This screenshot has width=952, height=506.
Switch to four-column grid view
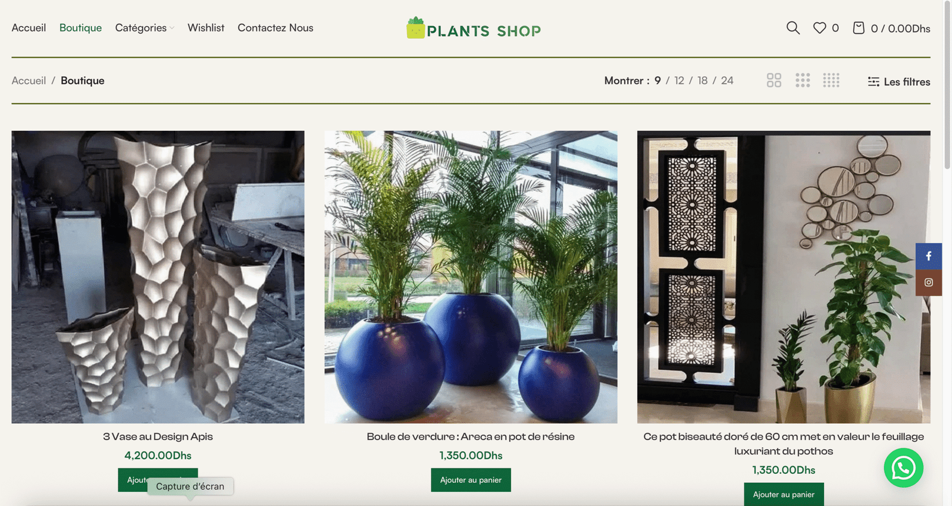pos(831,80)
